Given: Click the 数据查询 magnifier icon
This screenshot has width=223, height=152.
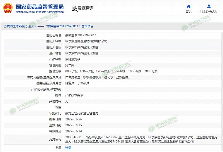Looking at the screenshot, I should pyautogui.click(x=74, y=9).
